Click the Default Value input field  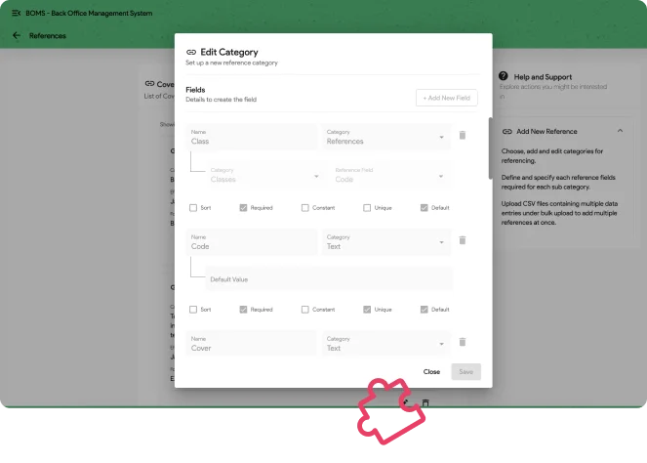pos(329,279)
